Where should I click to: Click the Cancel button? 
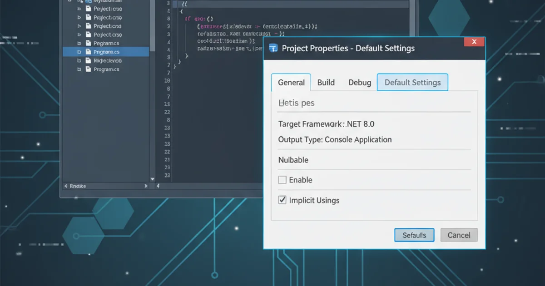[x=459, y=235]
